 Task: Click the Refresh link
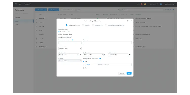tap(168, 10)
